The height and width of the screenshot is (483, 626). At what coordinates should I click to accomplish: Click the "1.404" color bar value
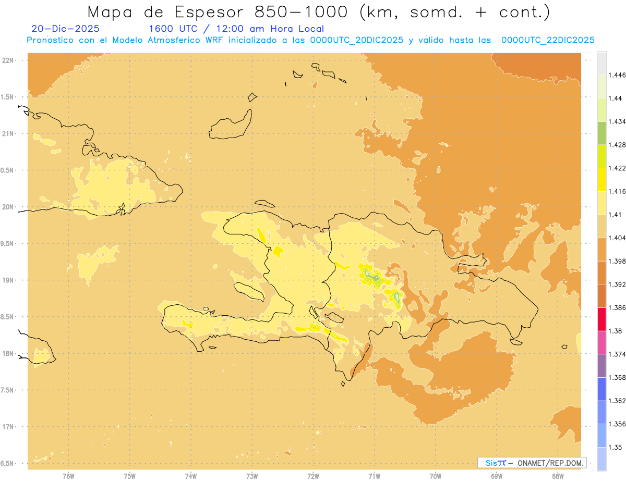click(x=616, y=238)
